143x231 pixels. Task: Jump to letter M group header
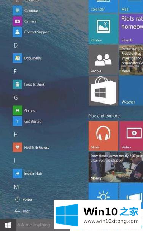(16, 187)
